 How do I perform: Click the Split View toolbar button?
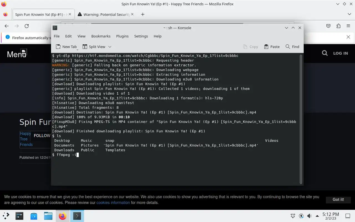coord(94,47)
